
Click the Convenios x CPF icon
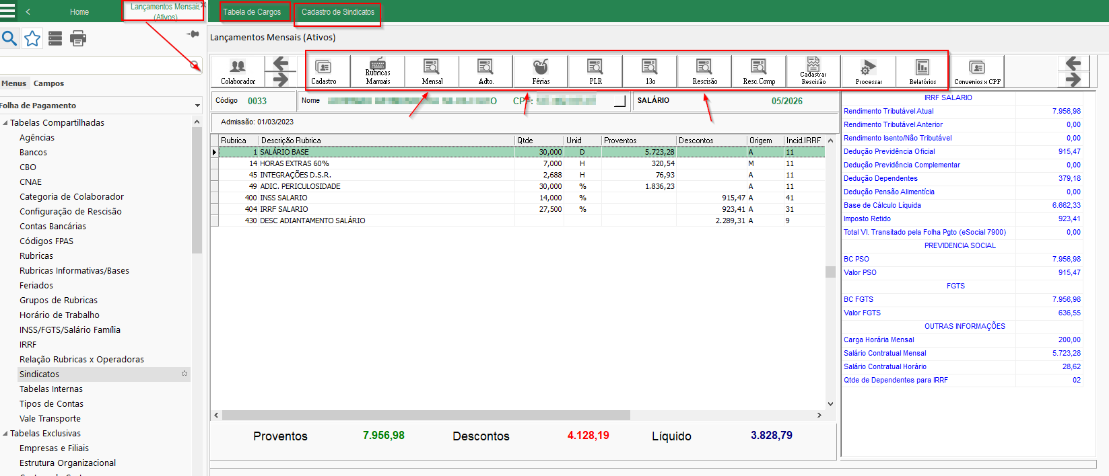coord(977,71)
